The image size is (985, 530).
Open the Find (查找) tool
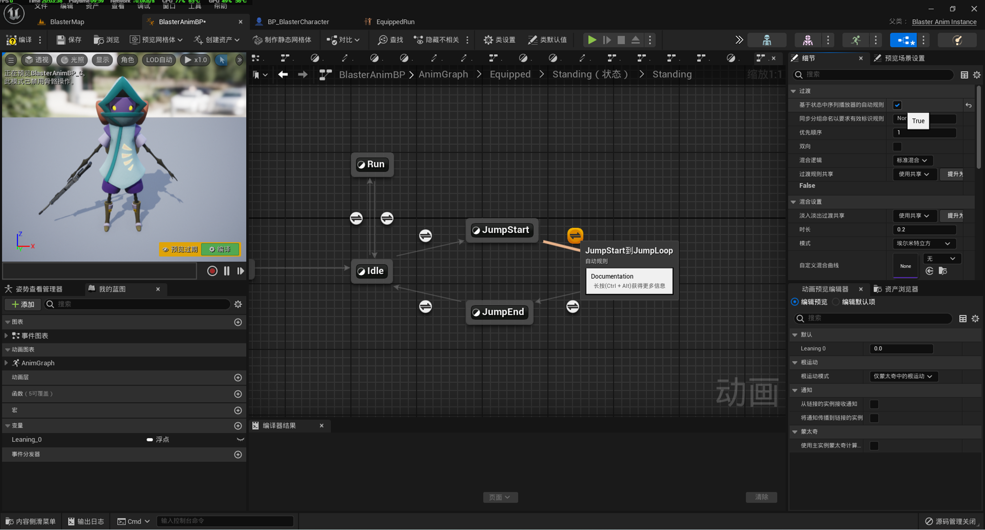point(391,40)
